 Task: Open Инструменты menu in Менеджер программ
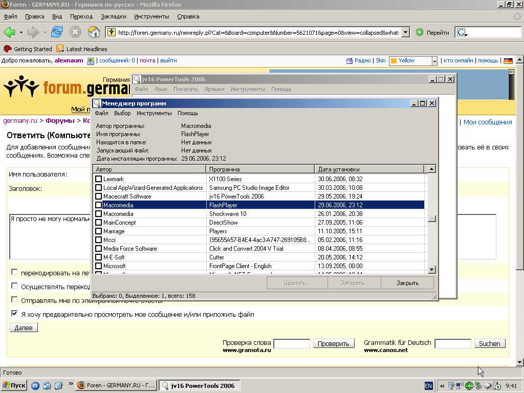point(154,113)
